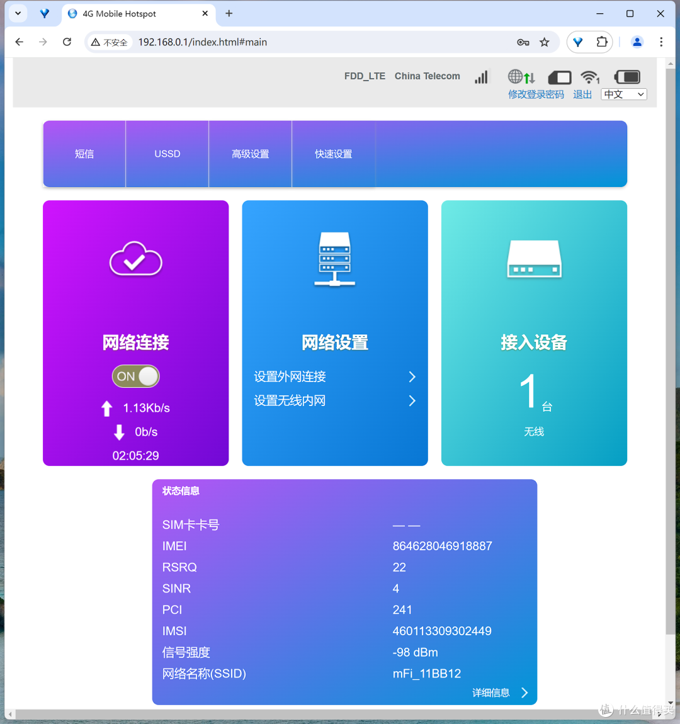Open the USSD menu item
Image resolution: width=680 pixels, height=724 pixels.
(x=167, y=154)
